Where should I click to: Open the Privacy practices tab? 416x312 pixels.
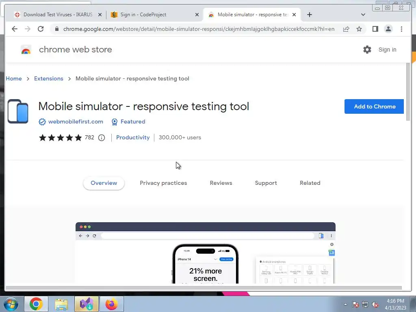163,183
